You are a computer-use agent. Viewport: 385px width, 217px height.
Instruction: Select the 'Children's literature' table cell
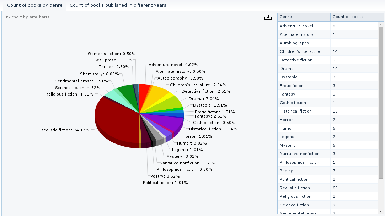pos(304,51)
